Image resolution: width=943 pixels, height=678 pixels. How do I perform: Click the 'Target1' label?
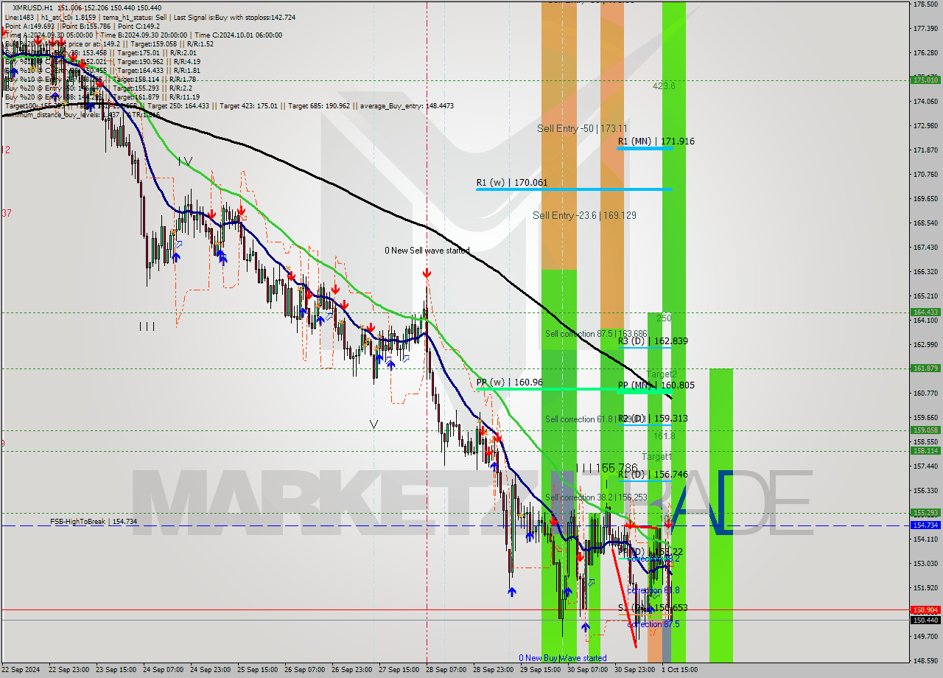tap(656, 457)
